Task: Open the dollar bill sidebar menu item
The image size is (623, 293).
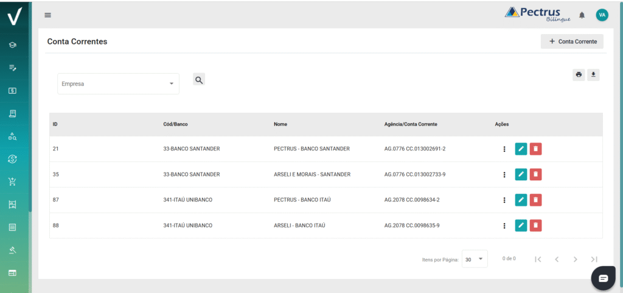Action: coord(12,91)
